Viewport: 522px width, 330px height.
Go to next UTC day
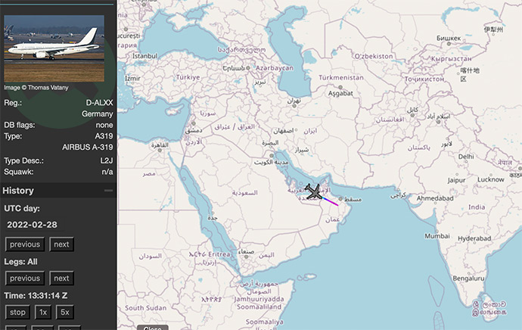coord(61,244)
